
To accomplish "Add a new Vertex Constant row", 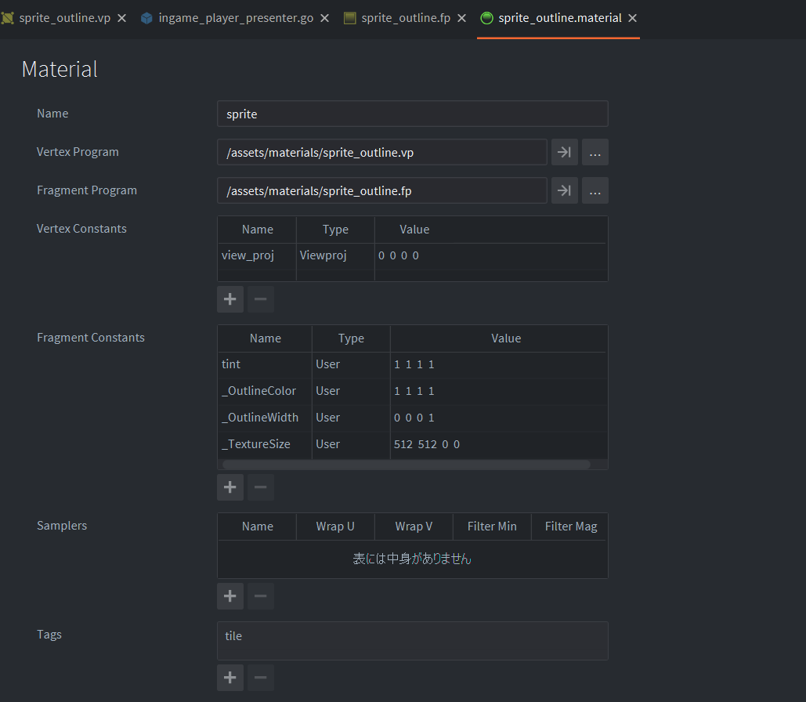I will click(230, 299).
